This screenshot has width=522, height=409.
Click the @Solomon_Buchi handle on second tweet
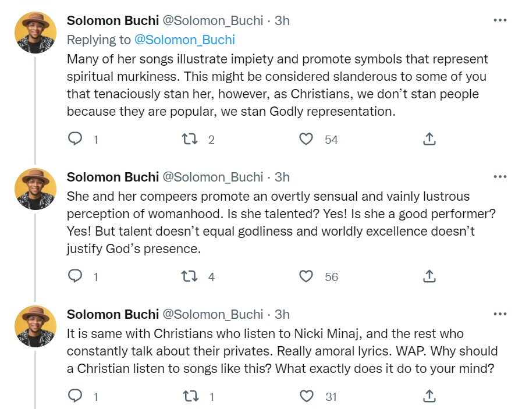click(x=212, y=177)
